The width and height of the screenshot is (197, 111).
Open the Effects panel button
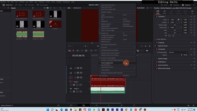pos(19,5)
